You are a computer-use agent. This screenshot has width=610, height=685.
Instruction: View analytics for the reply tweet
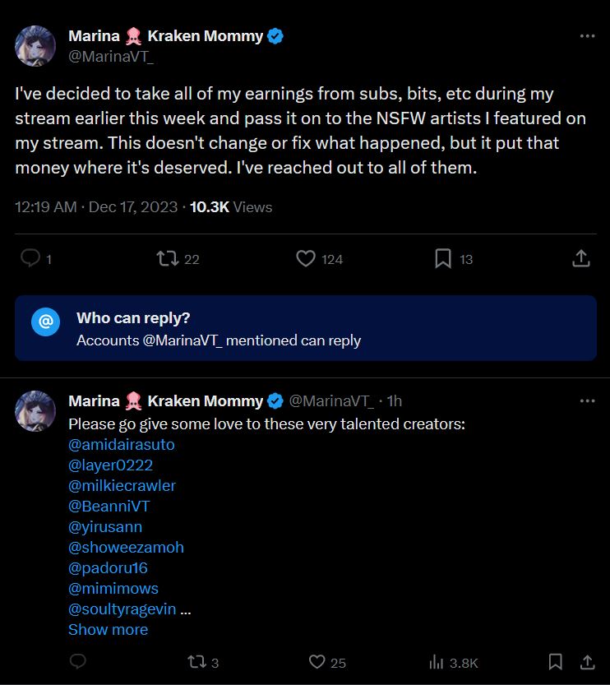pyautogui.click(x=437, y=662)
